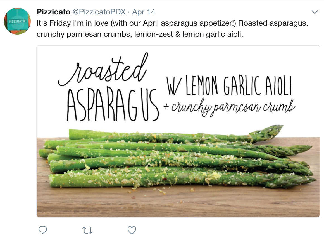
Task: Click "W/ LEMON GARLIC AIOLI" text in the image
Action: pos(229,86)
